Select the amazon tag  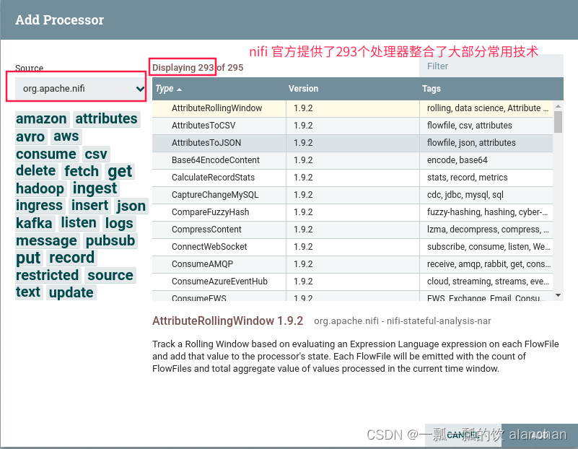point(41,119)
